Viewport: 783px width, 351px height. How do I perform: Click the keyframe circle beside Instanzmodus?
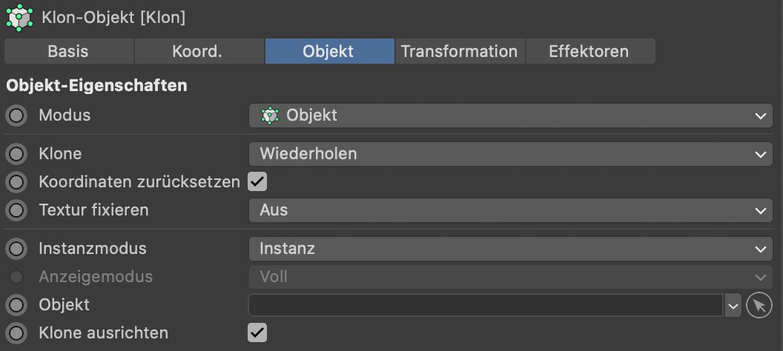(x=16, y=249)
